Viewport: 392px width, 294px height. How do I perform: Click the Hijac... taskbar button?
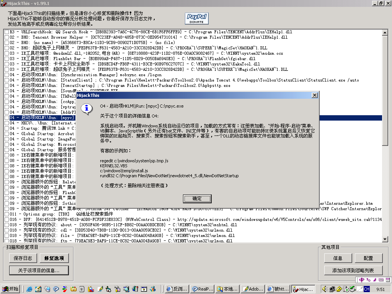point(304,289)
